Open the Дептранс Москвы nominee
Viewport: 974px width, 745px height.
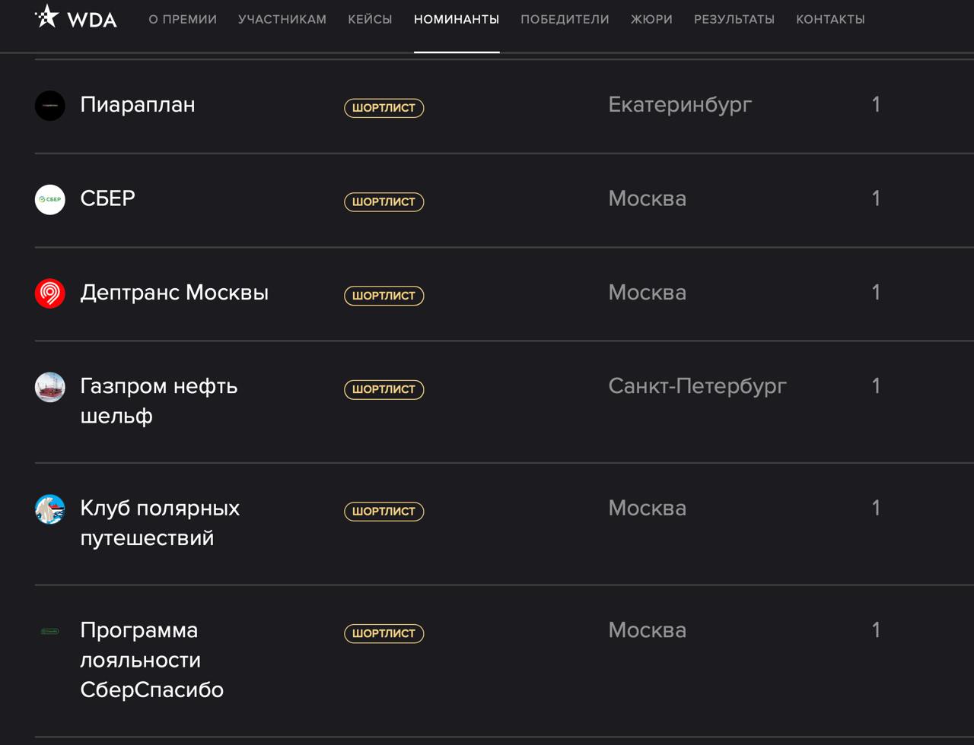click(x=174, y=293)
